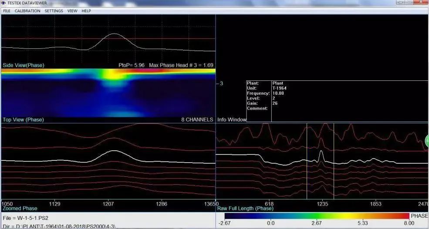Click the Dir path status text
429x229 pixels.
point(59,226)
